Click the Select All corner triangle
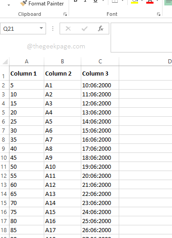The width and height of the screenshot is (172, 238). [5, 62]
